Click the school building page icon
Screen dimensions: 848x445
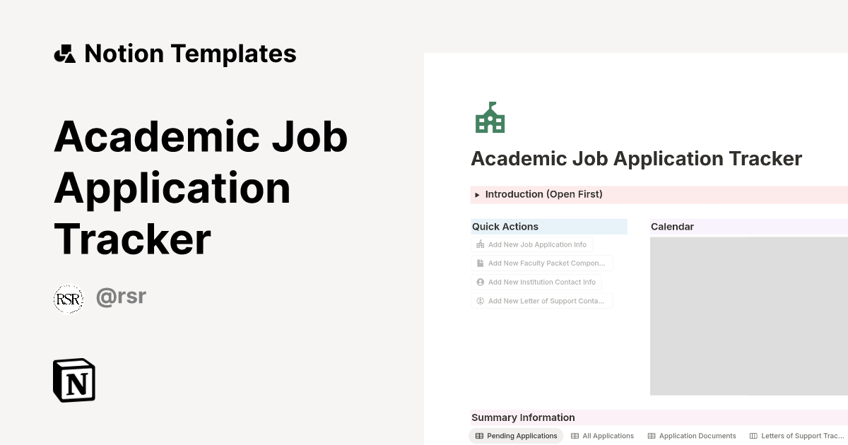coord(490,118)
